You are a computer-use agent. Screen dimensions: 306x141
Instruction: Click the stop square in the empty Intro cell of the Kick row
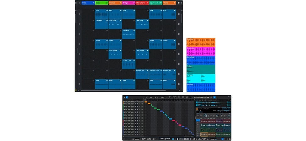click(93, 11)
